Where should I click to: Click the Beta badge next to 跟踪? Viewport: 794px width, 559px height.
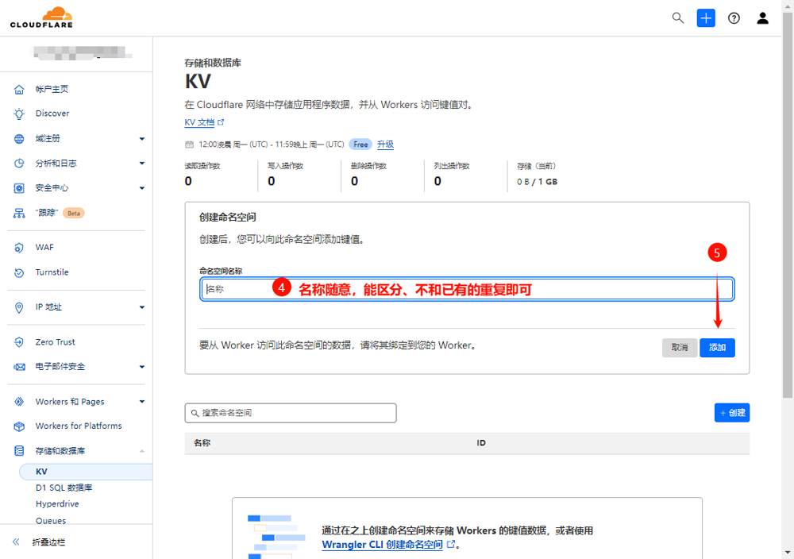(x=73, y=213)
